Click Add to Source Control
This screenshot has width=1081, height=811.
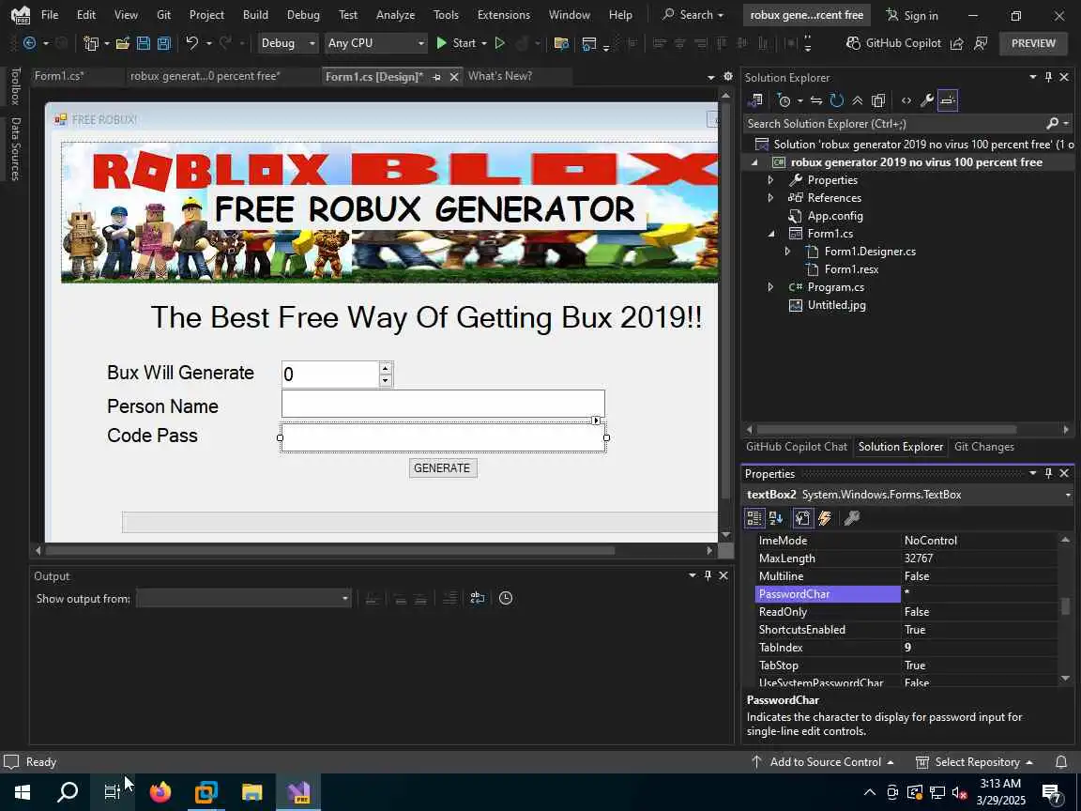coord(822,762)
